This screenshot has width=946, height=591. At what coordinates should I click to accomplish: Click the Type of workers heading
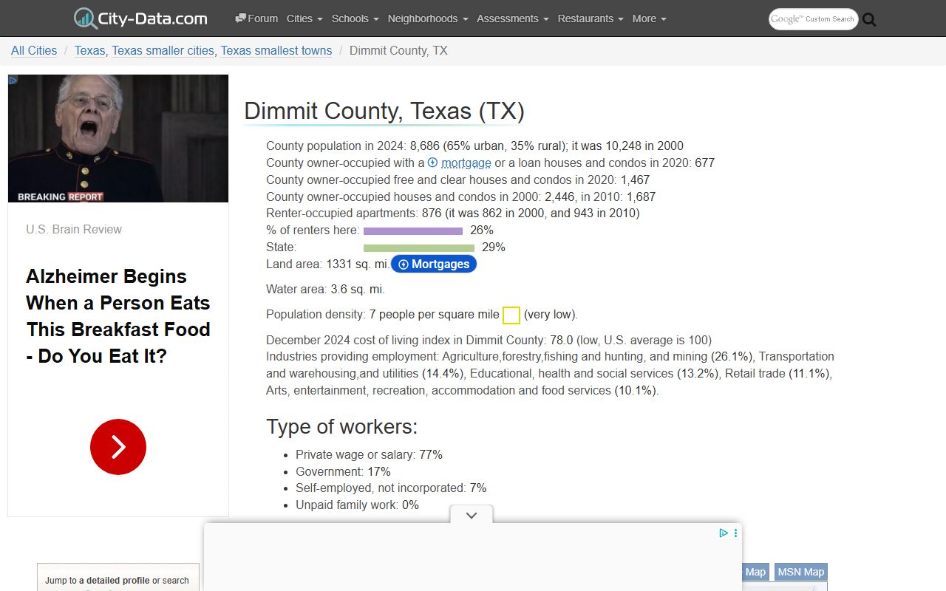coord(342,427)
